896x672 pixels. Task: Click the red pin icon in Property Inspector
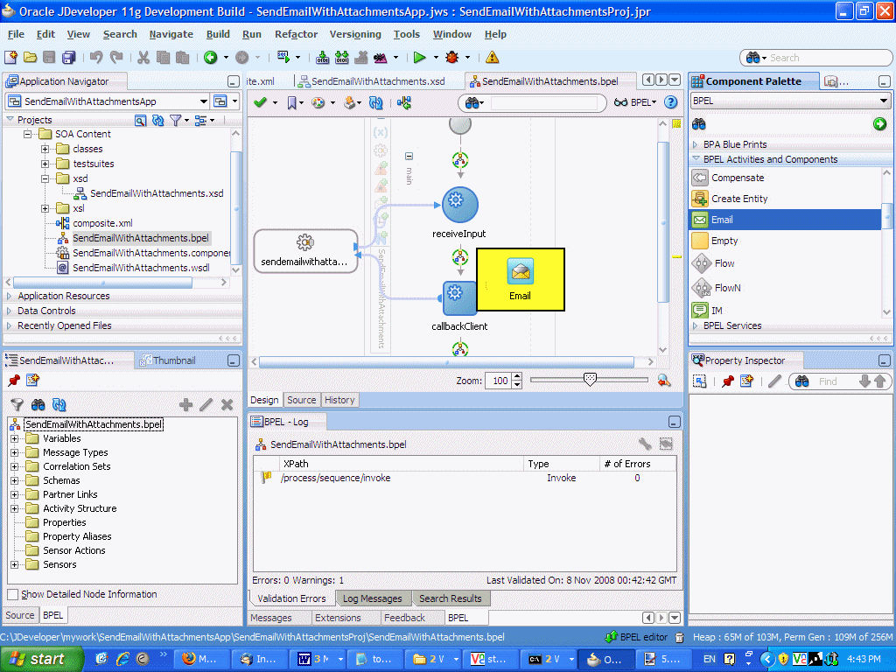(727, 381)
